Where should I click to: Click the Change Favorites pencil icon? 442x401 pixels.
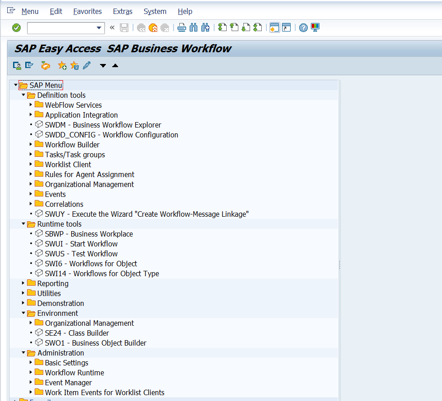click(x=87, y=66)
